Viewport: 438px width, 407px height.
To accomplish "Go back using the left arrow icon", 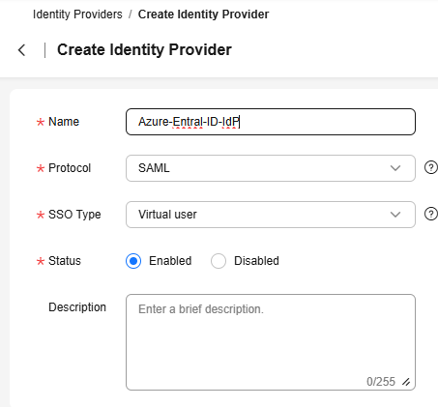I will (x=21, y=50).
